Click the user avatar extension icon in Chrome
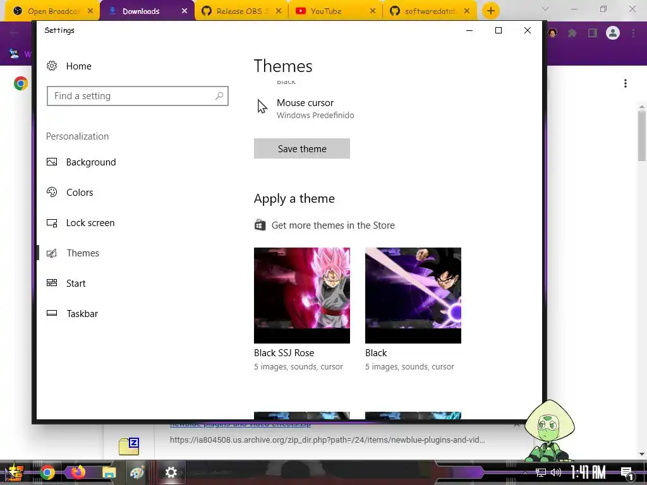647x485 pixels. click(x=552, y=33)
